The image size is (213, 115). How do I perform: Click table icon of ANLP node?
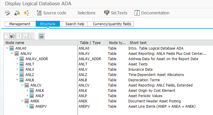[x=32, y=96]
